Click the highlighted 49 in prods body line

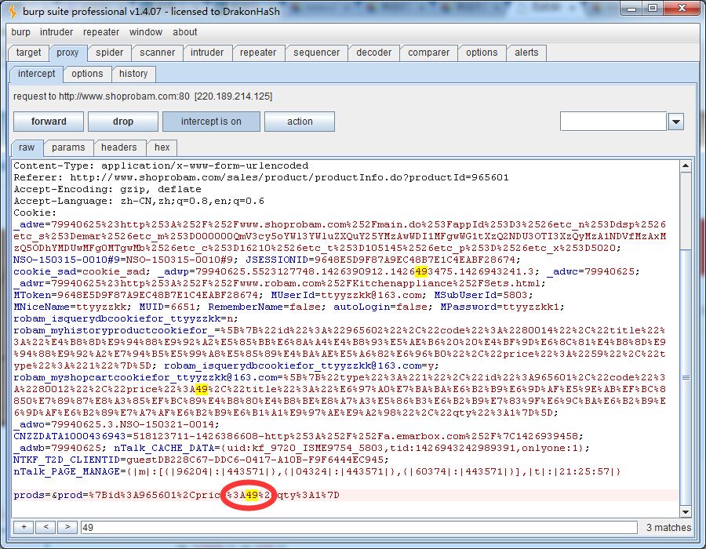click(252, 495)
